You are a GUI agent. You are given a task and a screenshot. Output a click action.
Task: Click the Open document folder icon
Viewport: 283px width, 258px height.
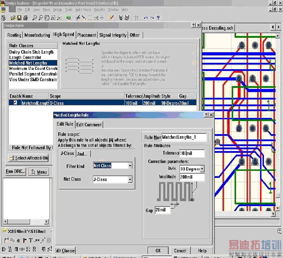[x=13, y=18]
